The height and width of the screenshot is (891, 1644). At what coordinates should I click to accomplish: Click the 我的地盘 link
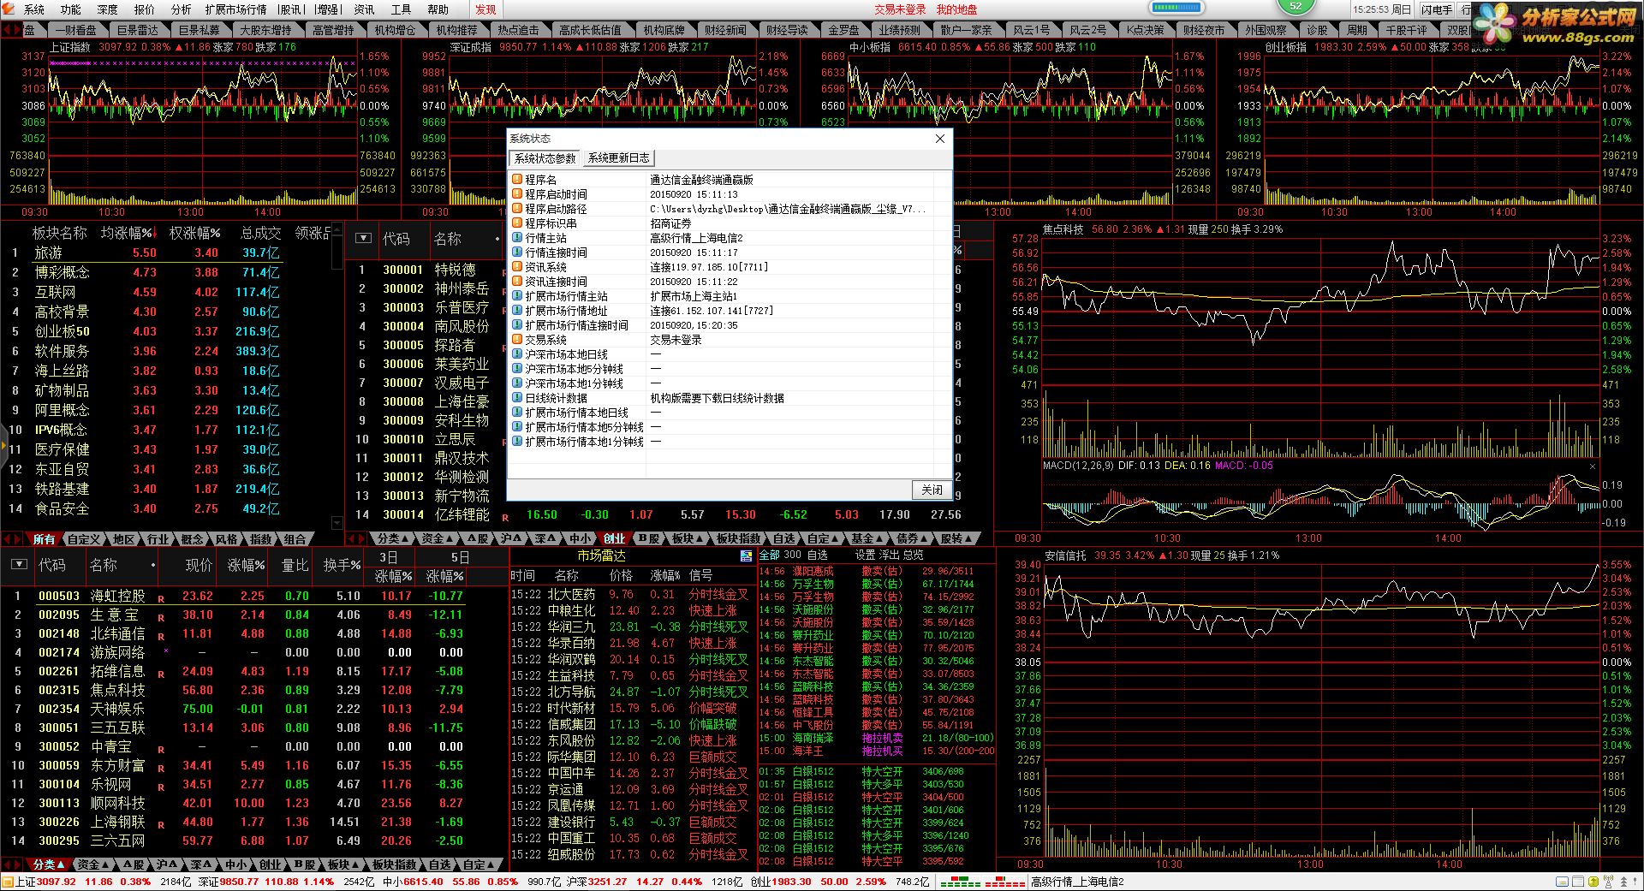pos(956,9)
